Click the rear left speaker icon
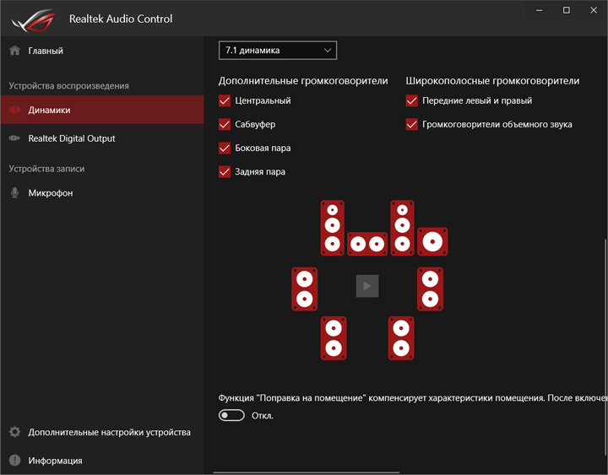Viewport: 608px width, 475px height. click(x=334, y=337)
